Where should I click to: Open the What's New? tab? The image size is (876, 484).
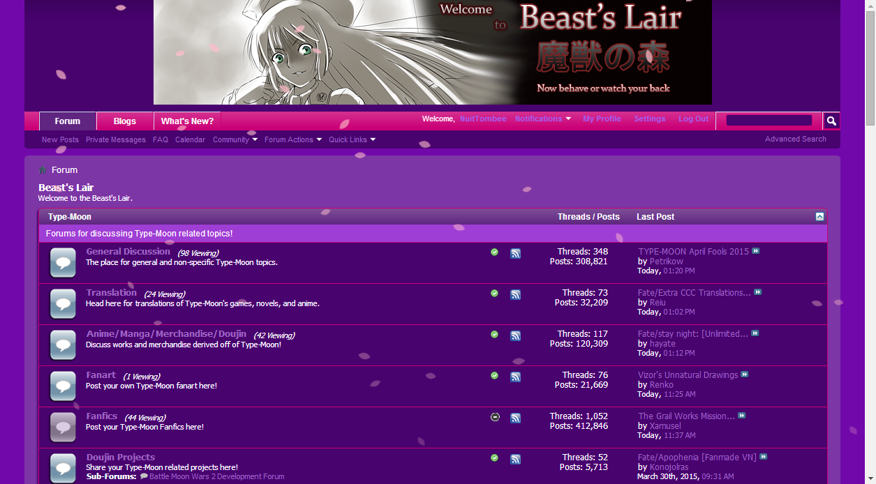point(187,121)
